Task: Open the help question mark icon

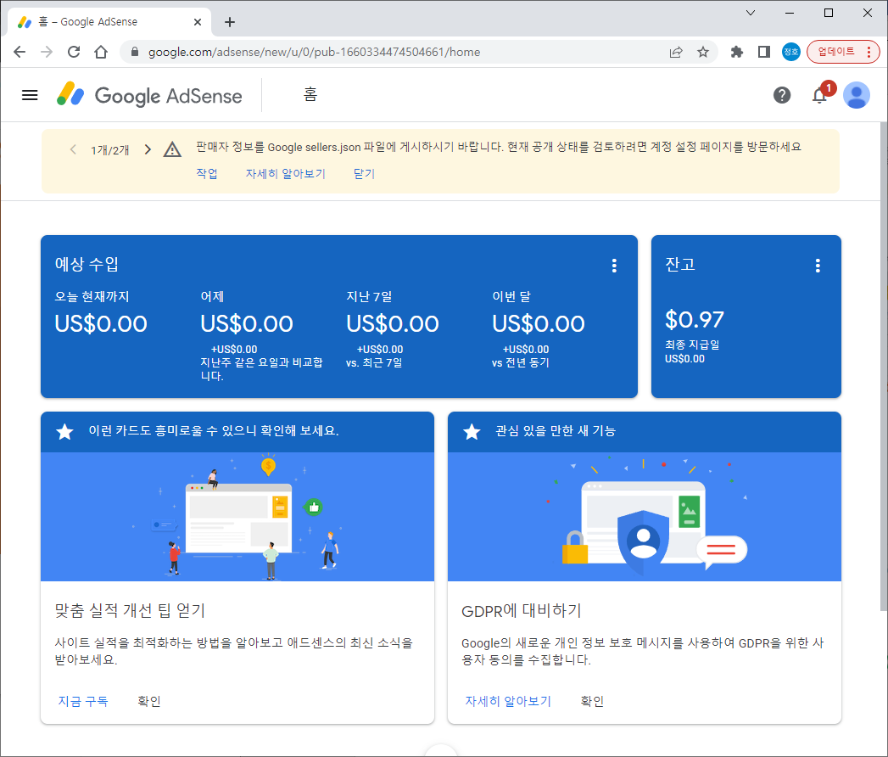Action: pyautogui.click(x=782, y=95)
